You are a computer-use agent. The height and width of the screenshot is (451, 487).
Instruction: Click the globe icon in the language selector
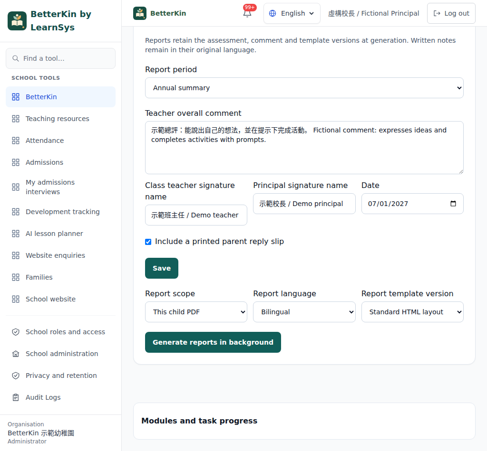click(x=273, y=13)
